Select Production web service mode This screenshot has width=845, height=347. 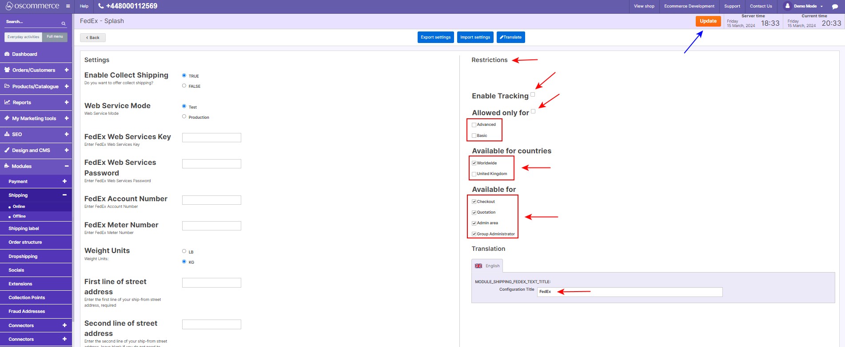click(x=184, y=117)
